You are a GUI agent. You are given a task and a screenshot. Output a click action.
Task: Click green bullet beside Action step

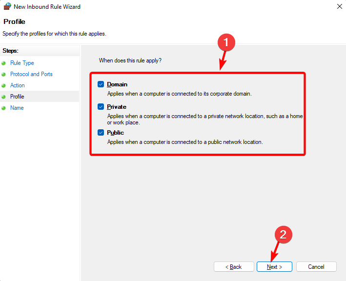click(x=3, y=85)
